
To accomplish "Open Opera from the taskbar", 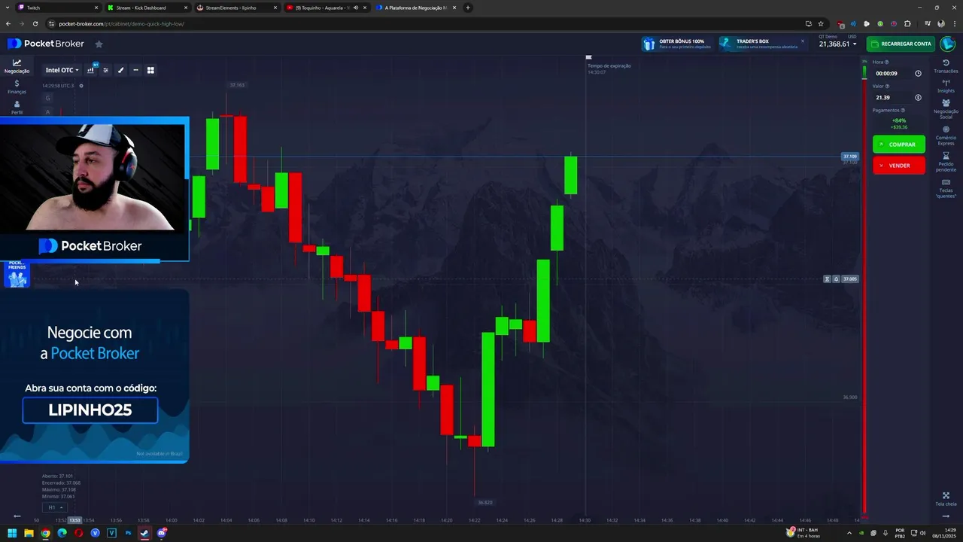I will coord(78,533).
